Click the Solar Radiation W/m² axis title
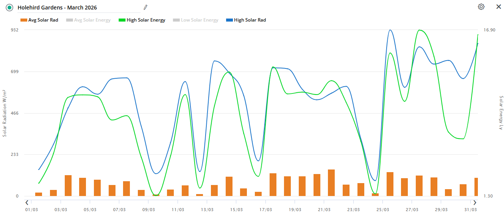The width and height of the screenshot is (504, 213). tap(5, 113)
